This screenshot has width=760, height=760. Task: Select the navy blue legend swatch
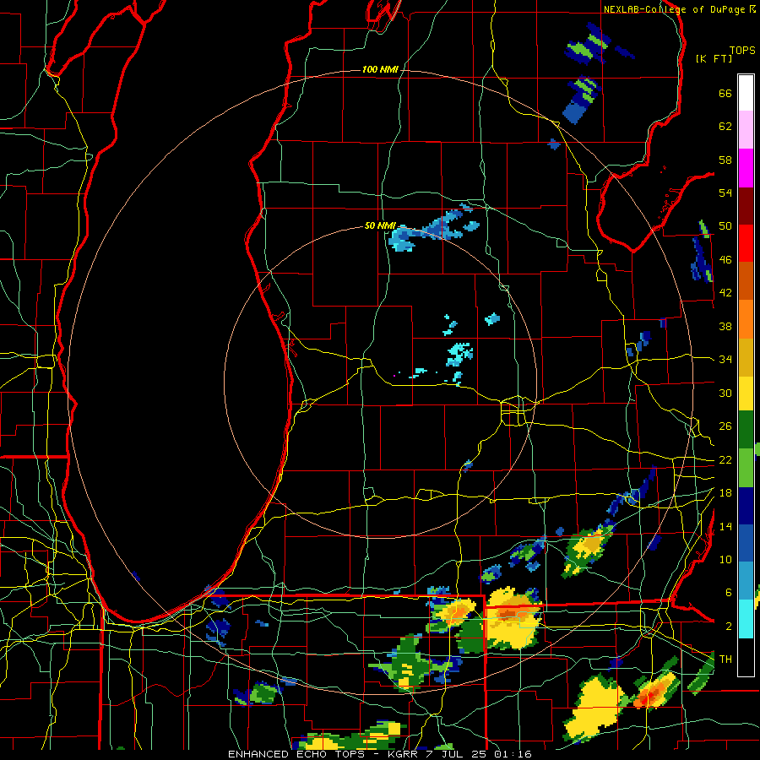[746, 506]
